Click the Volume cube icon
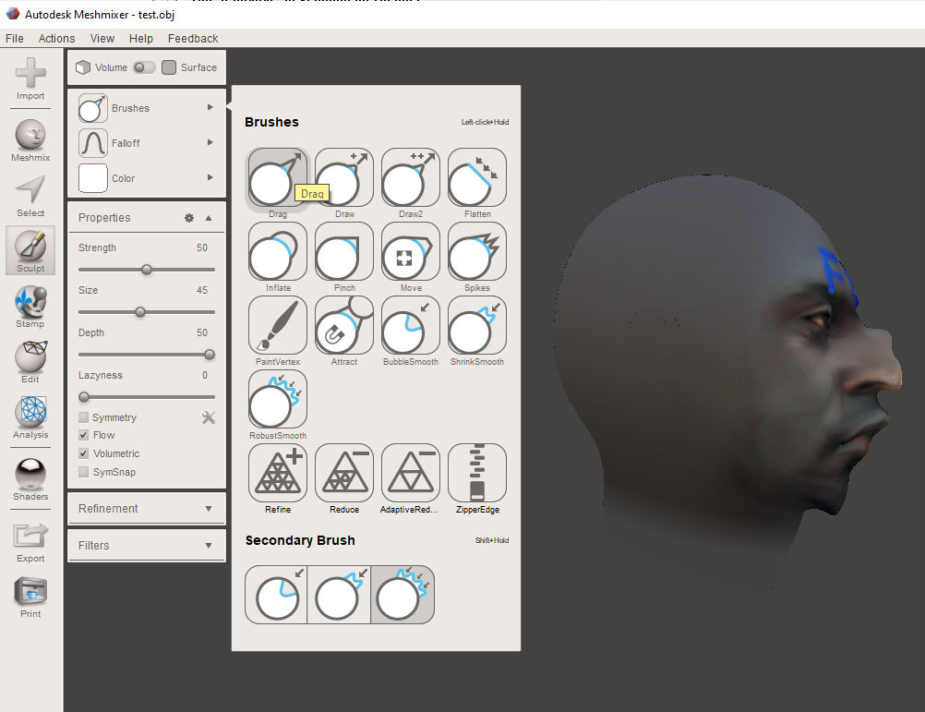 click(83, 67)
